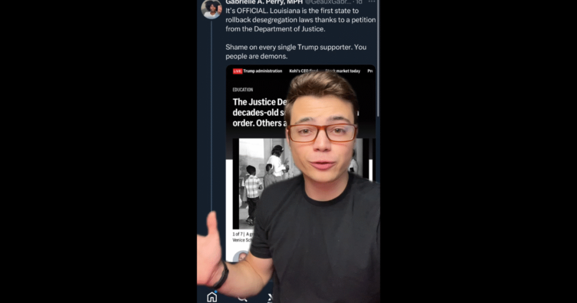Viewport: 577px width, 303px height.
Task: Select Trump administration topic in news bar
Action: (263, 71)
